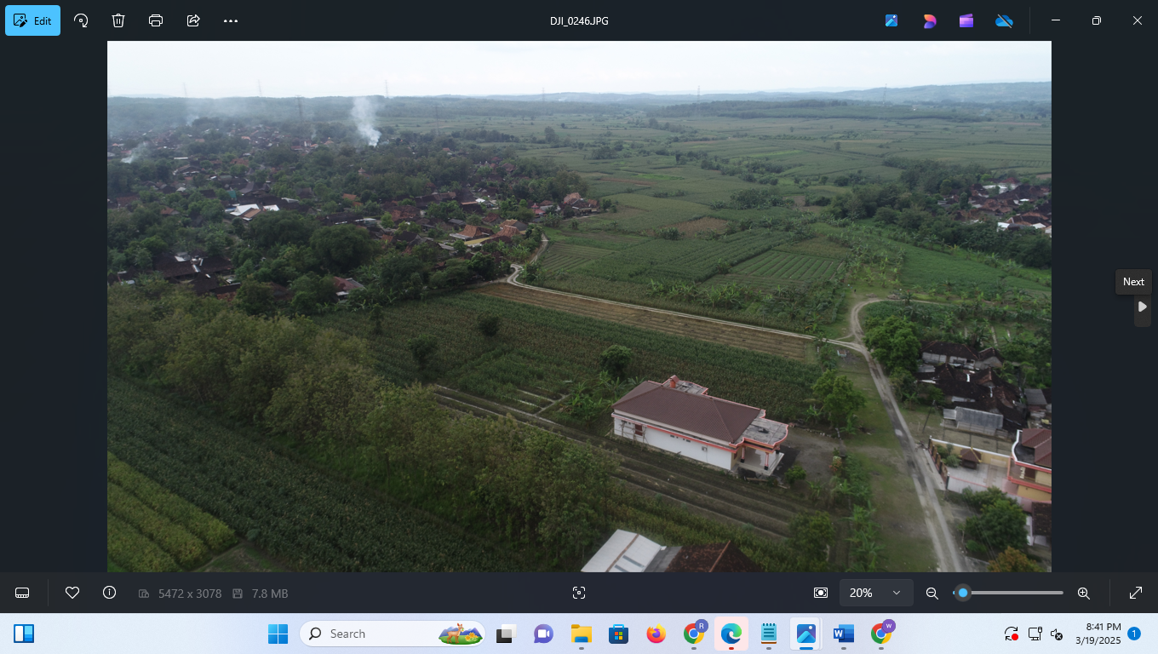
Task: Open Task View from the taskbar
Action: 507,634
